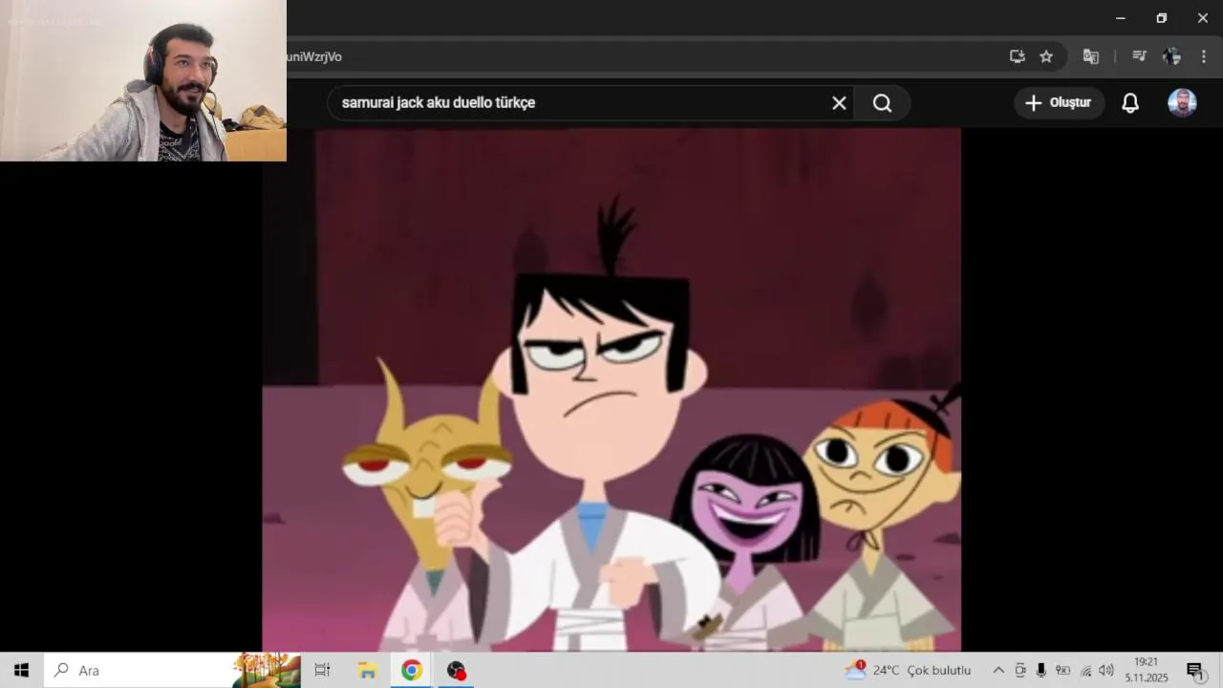Viewport: 1223px width, 688px height.
Task: Switch to Chrome on the taskbar
Action: coord(412,670)
